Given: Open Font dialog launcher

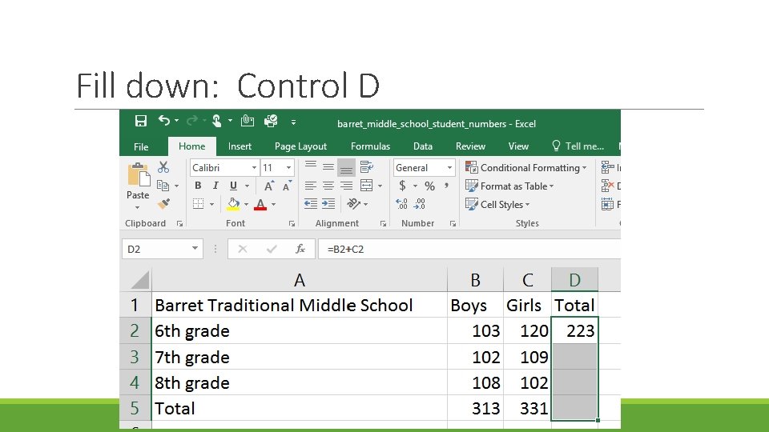Looking at the screenshot, I should [292, 223].
